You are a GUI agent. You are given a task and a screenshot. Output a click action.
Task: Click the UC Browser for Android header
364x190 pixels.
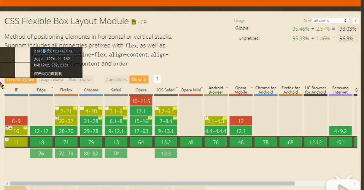tap(315, 90)
